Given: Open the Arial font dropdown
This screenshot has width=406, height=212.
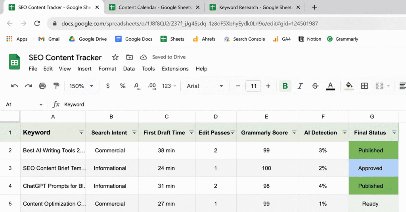Looking at the screenshot, I should [205, 86].
